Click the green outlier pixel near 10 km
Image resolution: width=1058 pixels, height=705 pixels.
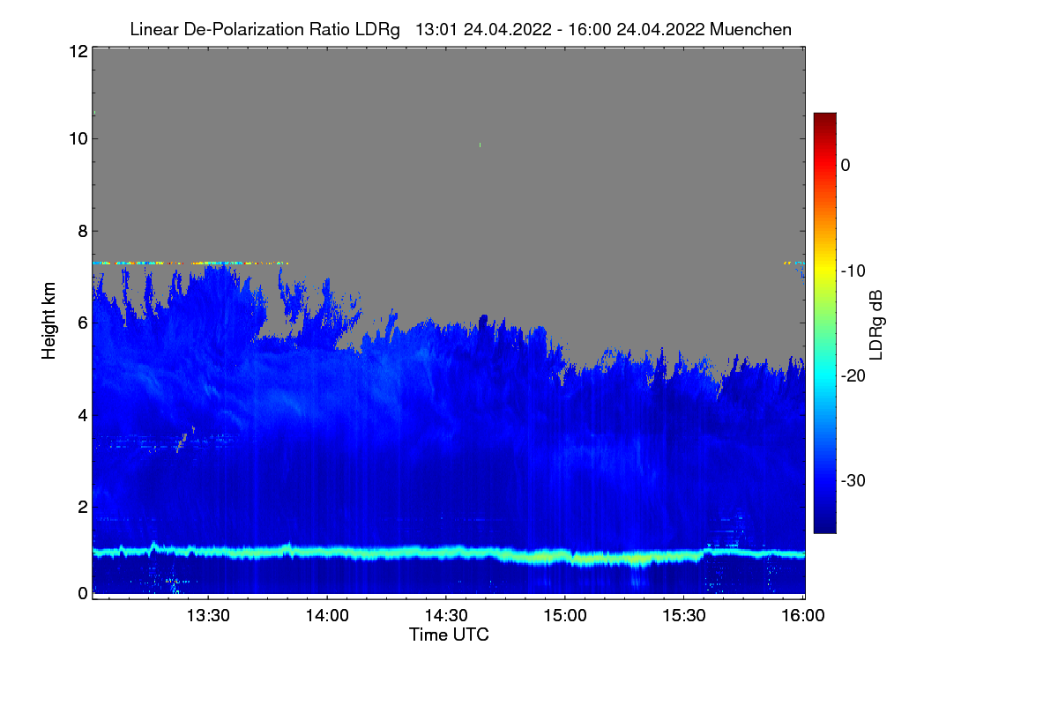480,145
